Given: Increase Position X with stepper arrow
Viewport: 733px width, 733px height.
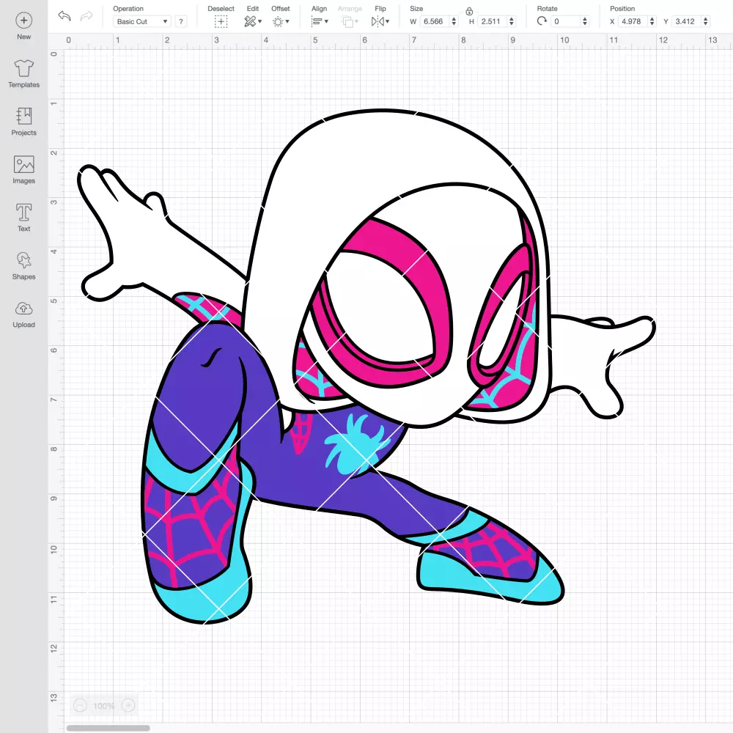Looking at the screenshot, I should [652, 19].
